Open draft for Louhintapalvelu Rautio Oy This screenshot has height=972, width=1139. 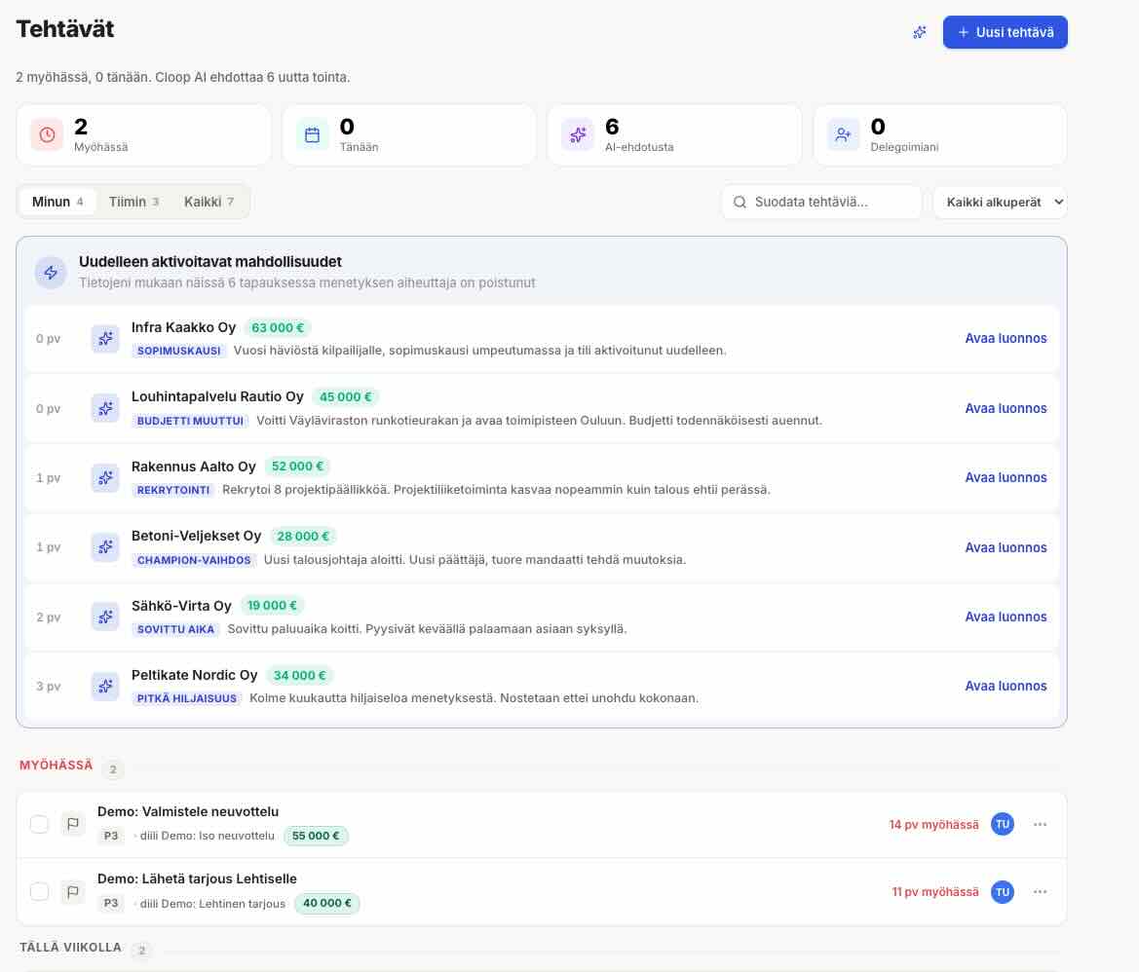1006,408
